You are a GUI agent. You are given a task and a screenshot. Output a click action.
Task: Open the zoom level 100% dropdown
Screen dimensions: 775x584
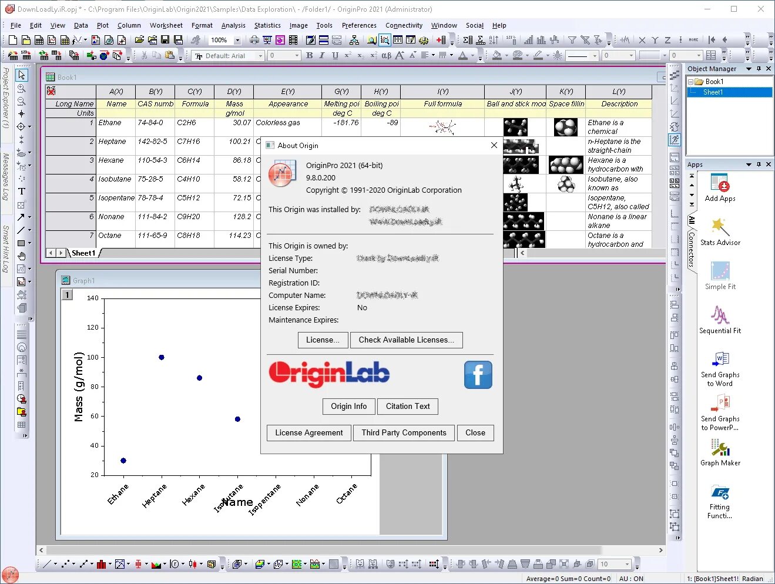[237, 40]
